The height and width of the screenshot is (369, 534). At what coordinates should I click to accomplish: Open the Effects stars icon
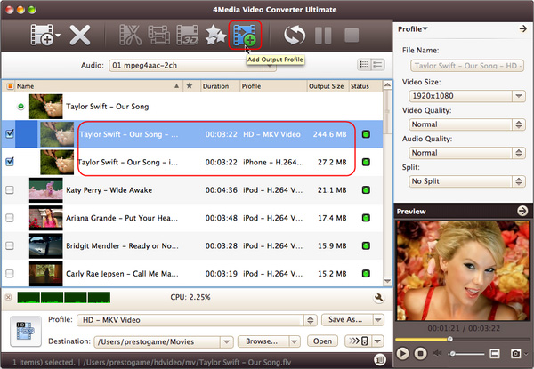coord(216,36)
